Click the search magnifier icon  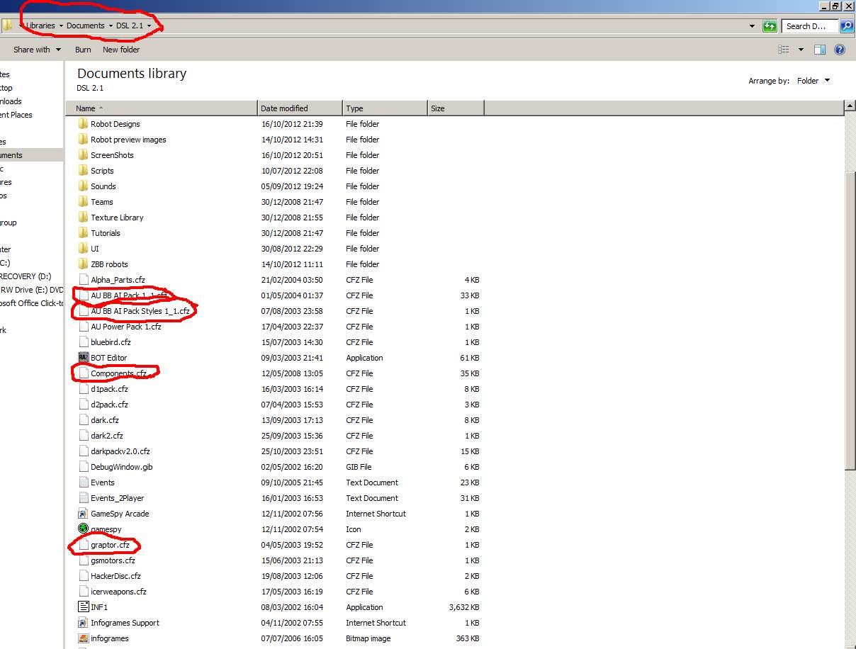846,26
